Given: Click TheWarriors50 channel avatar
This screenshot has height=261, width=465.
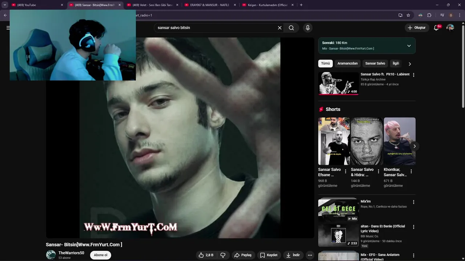Looking at the screenshot, I should pyautogui.click(x=51, y=255).
